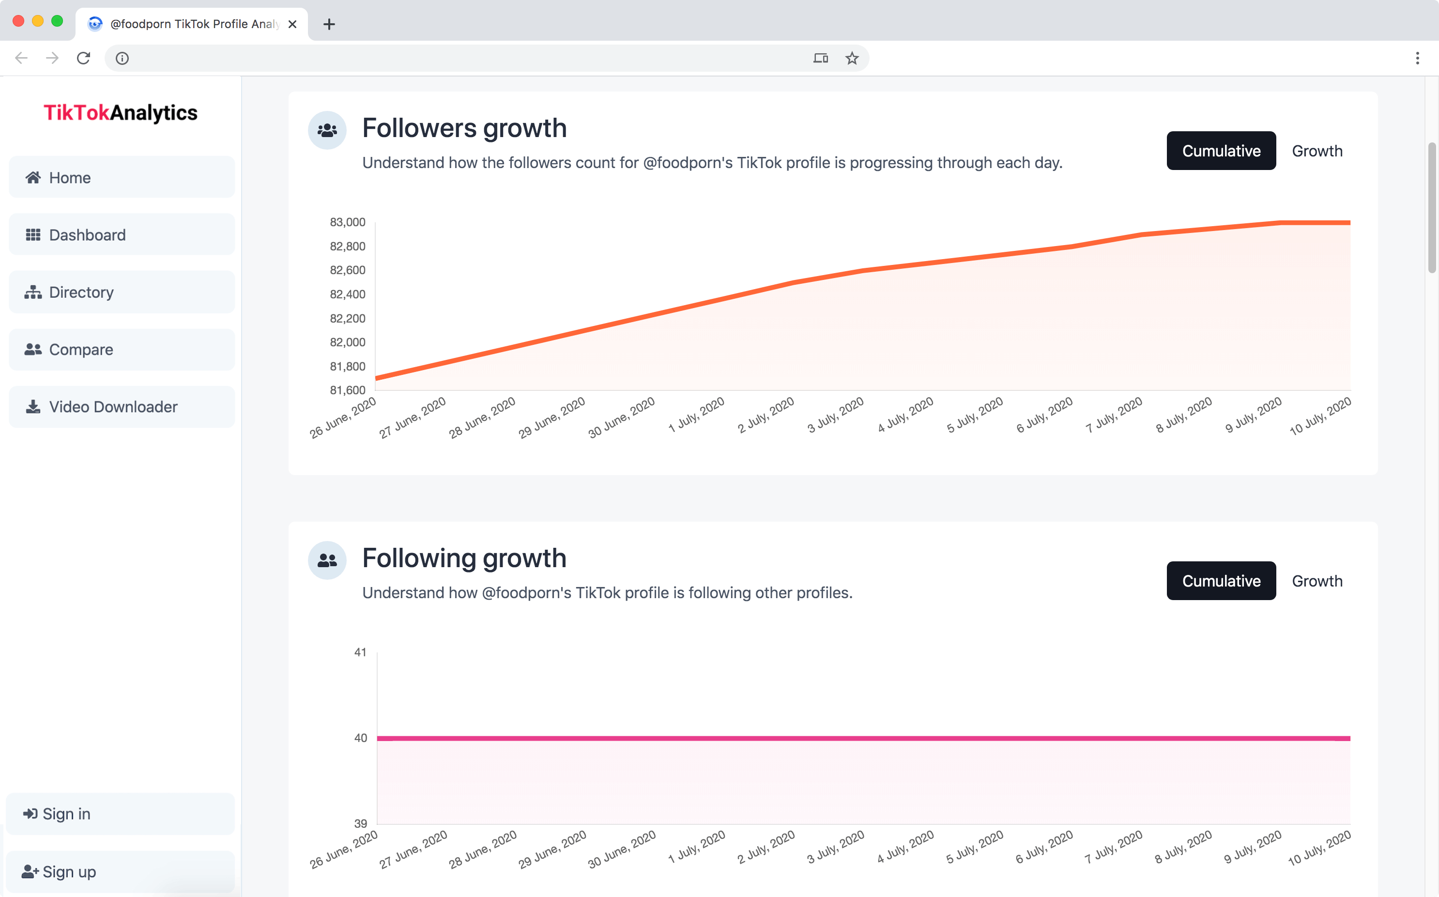This screenshot has width=1439, height=897.
Task: Click the Followers growth heading
Action: 464,128
